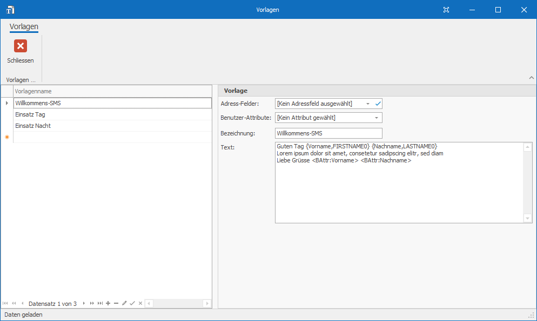537x321 pixels.
Task: Click the blue checkmark beside Adress-Felder
Action: click(378, 104)
